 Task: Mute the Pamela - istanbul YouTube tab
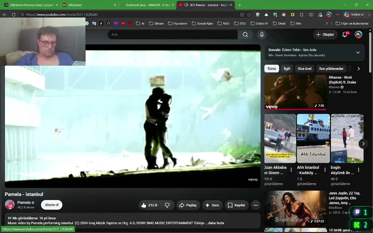click(186, 5)
